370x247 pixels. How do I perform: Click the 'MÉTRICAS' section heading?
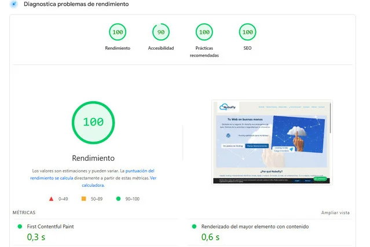coord(24,213)
